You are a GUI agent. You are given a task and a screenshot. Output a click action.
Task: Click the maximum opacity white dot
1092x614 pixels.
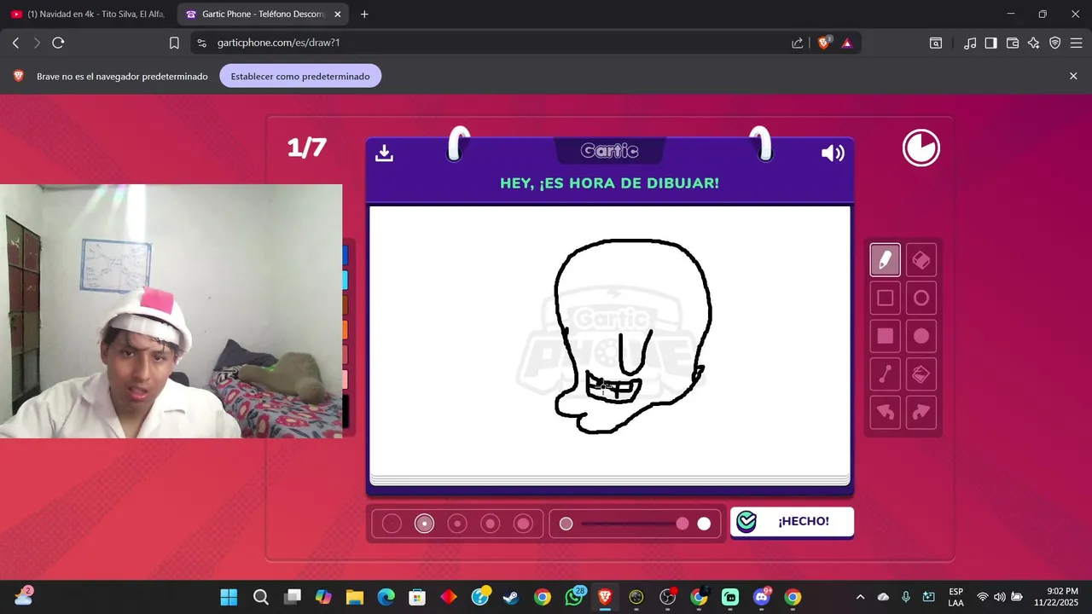tap(704, 524)
